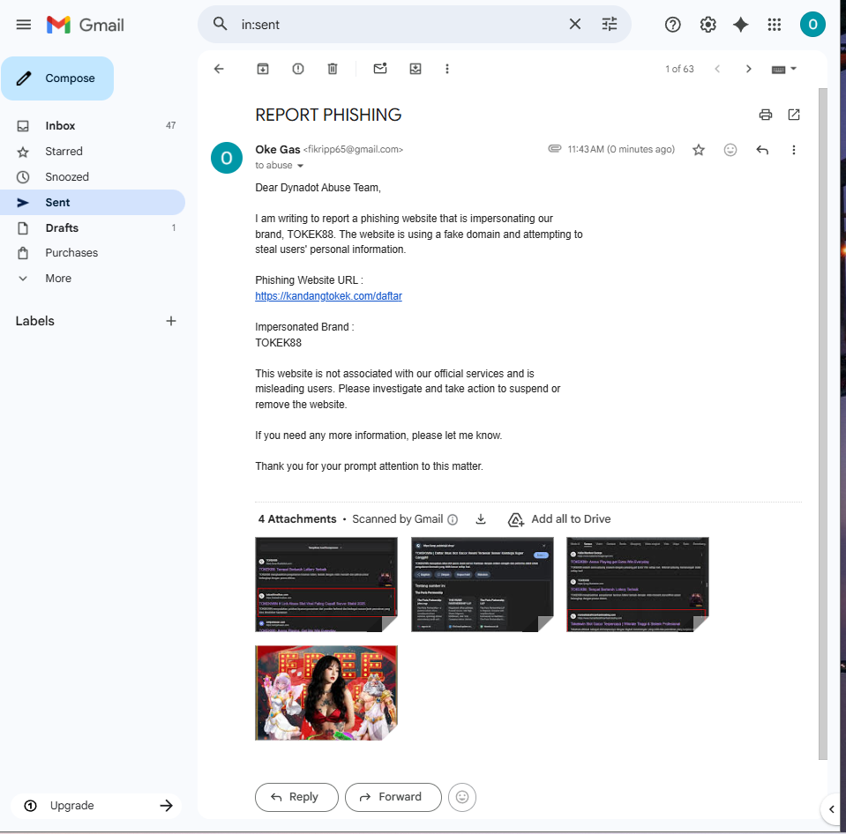
Task: Open email in a new window
Action: (794, 115)
